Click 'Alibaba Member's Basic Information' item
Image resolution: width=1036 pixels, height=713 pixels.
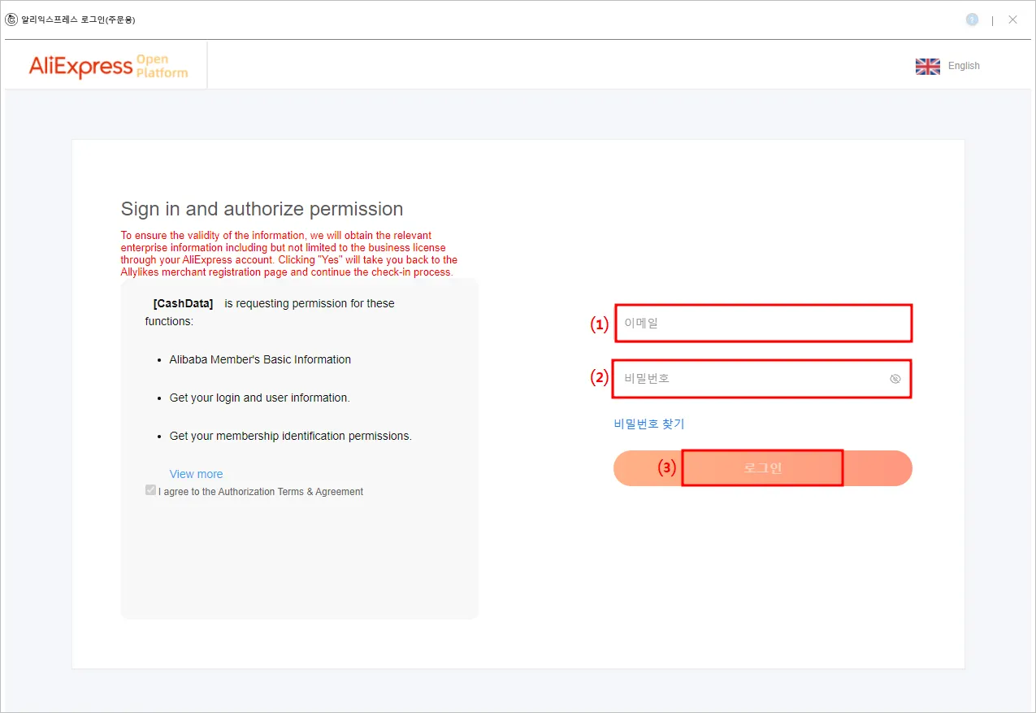coord(260,359)
